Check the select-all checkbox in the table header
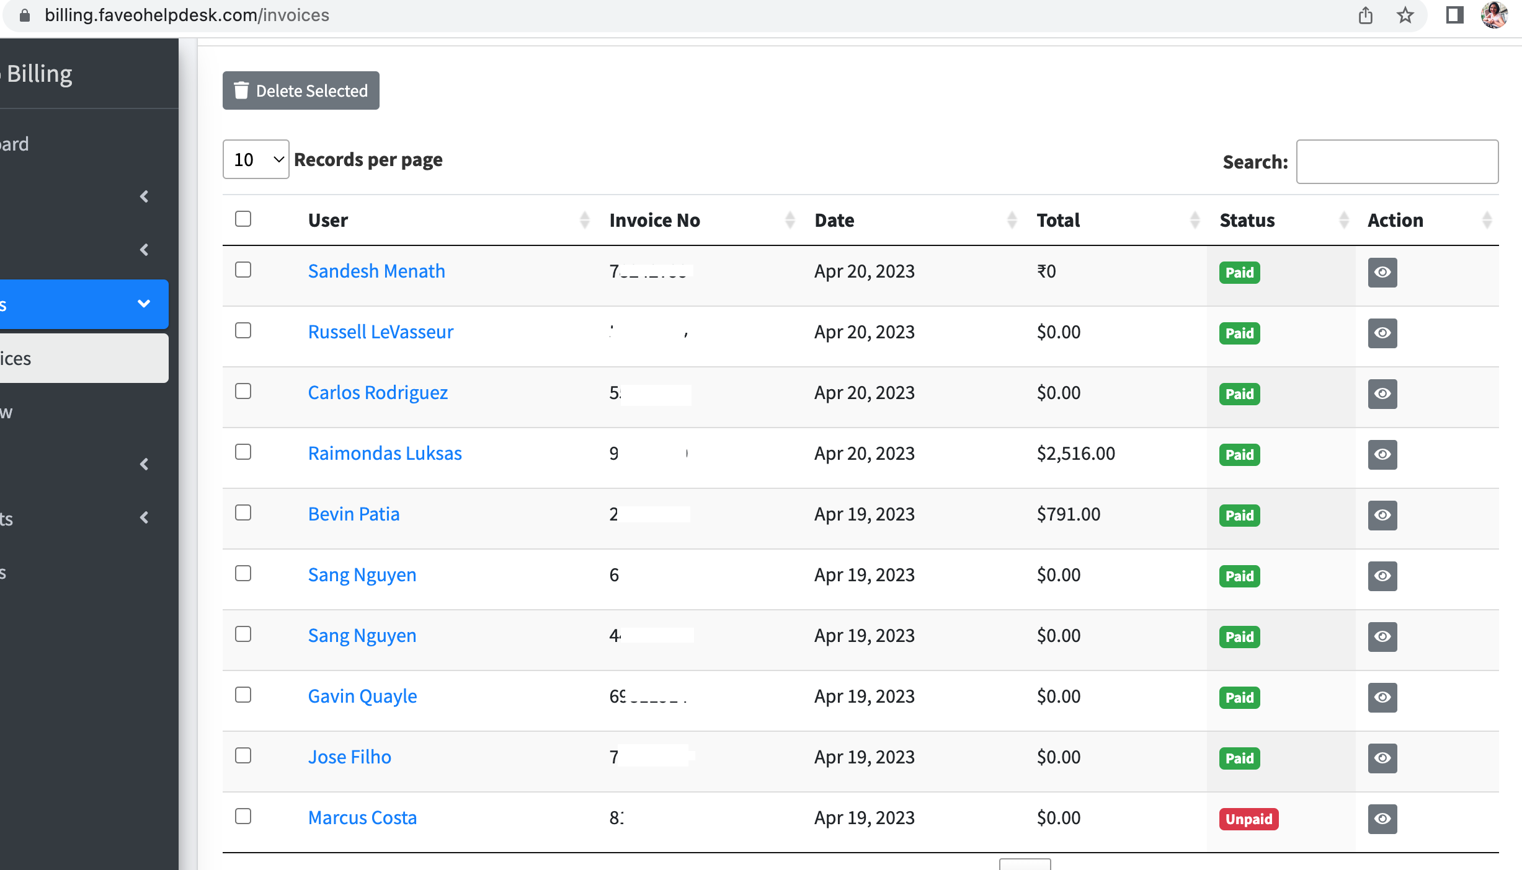This screenshot has height=870, width=1522. click(243, 219)
